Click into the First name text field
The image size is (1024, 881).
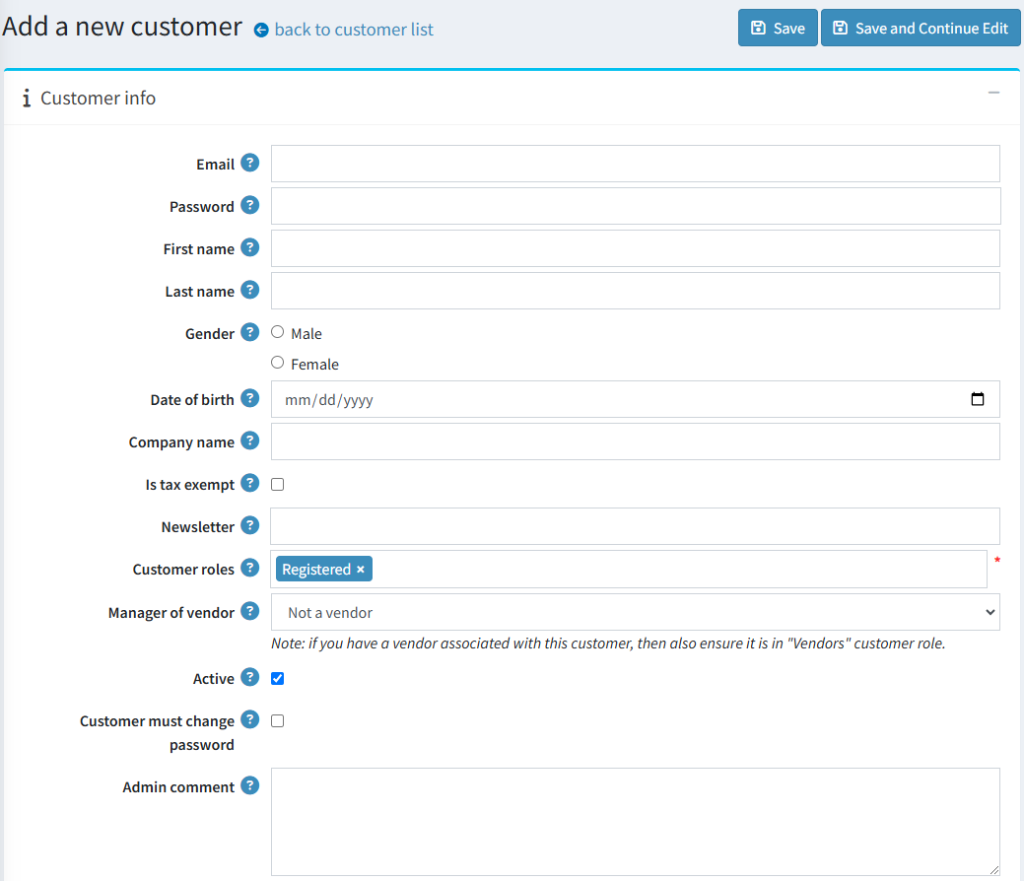pyautogui.click(x=635, y=248)
